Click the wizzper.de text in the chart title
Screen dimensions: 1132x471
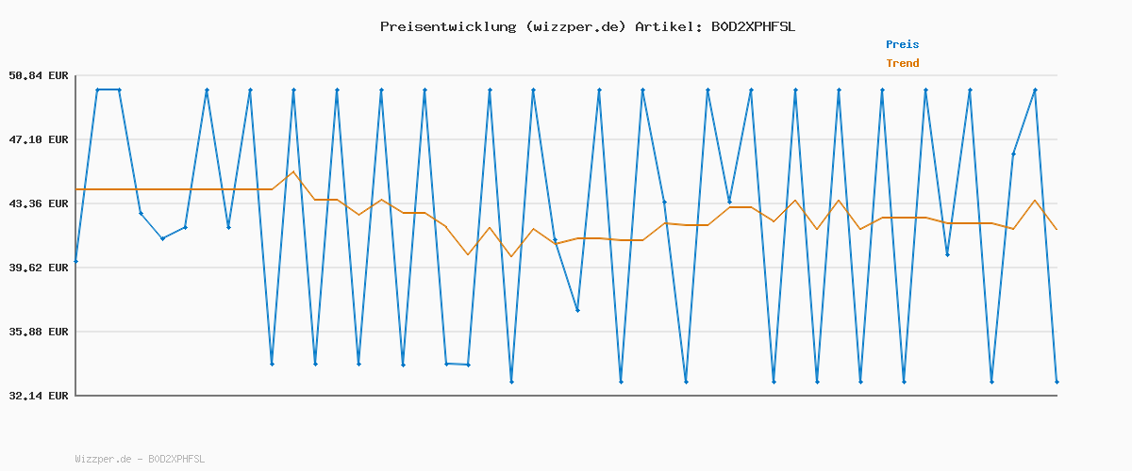coord(575,26)
